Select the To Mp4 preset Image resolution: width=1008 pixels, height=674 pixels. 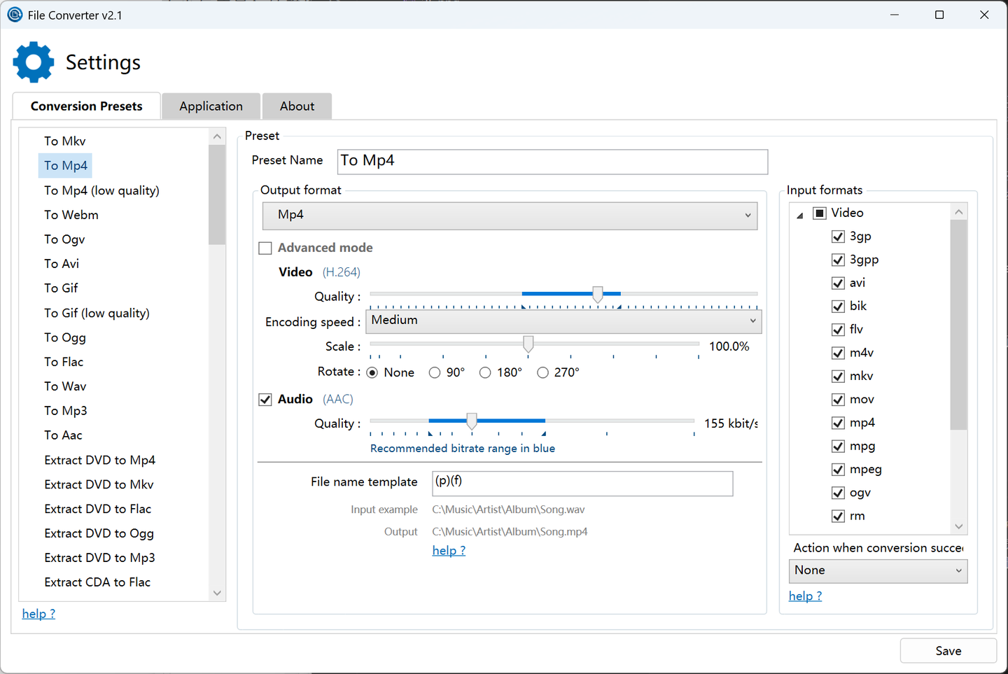tap(66, 166)
